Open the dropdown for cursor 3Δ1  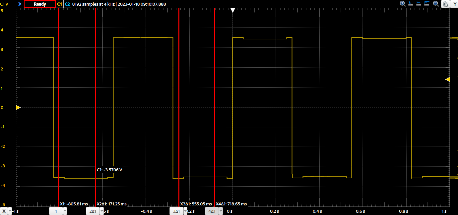(x=185, y=211)
